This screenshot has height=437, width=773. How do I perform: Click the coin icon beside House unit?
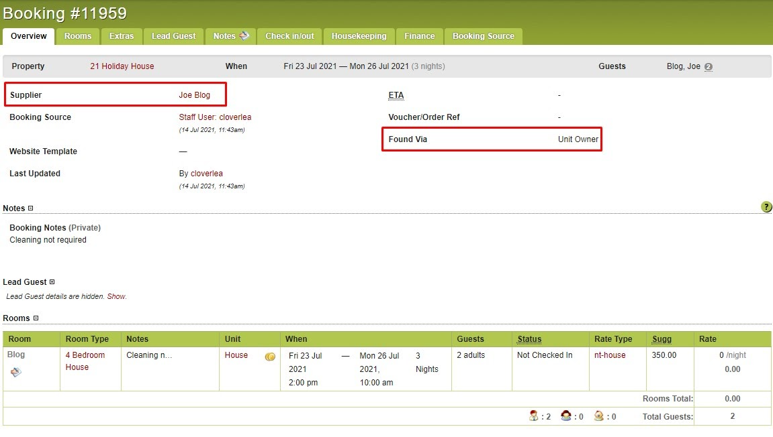270,357
